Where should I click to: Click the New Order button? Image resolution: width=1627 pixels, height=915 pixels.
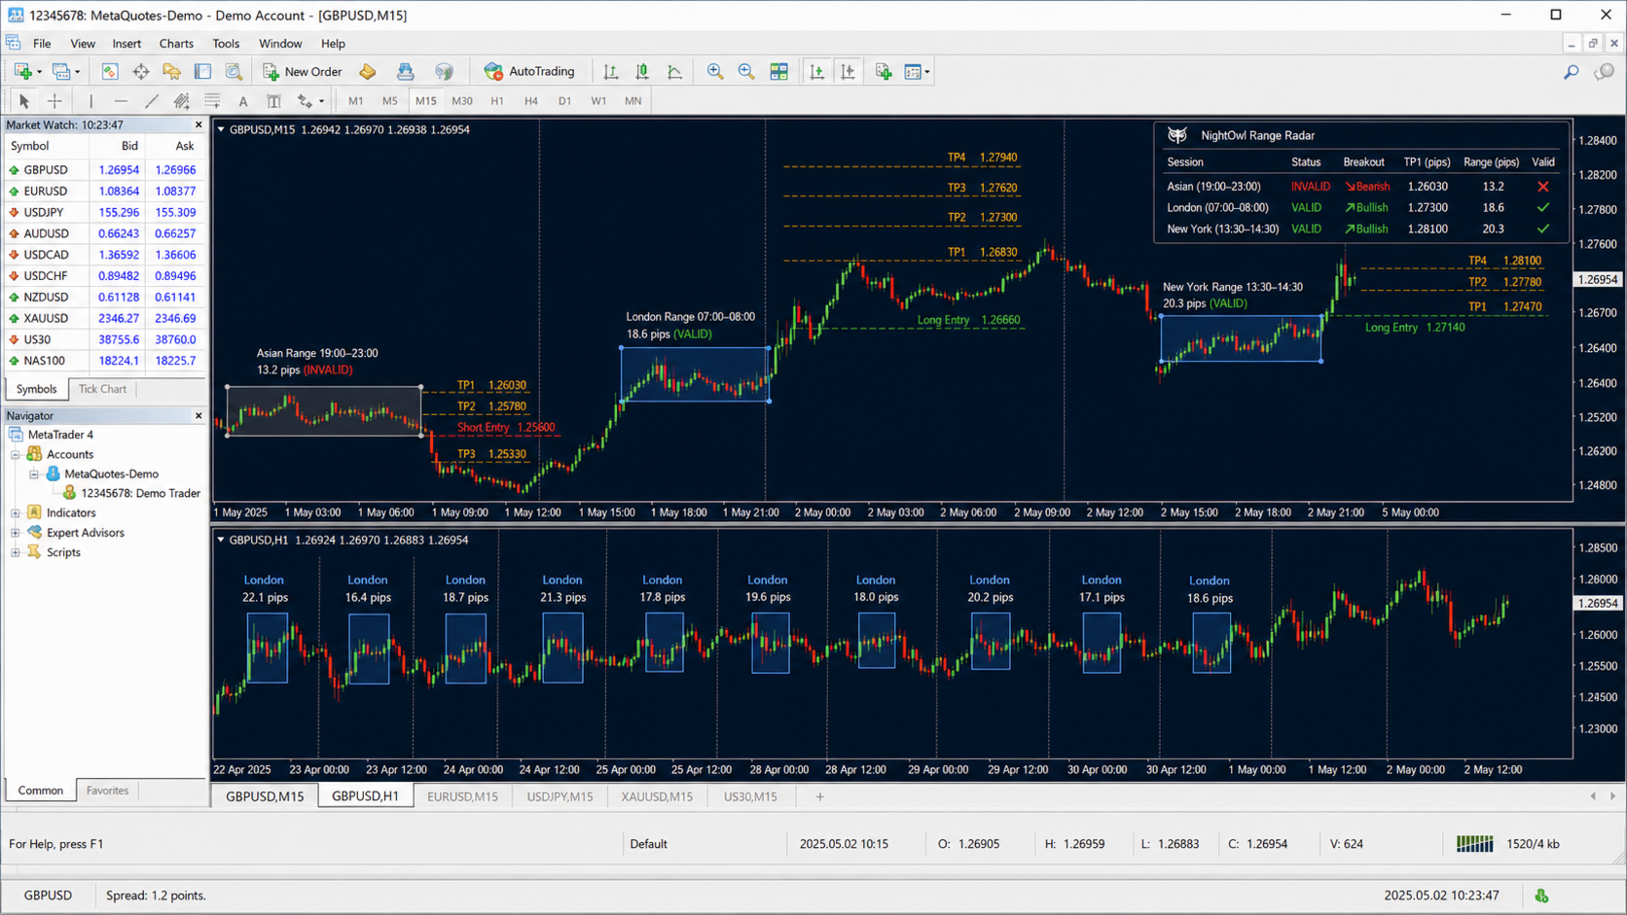[303, 71]
